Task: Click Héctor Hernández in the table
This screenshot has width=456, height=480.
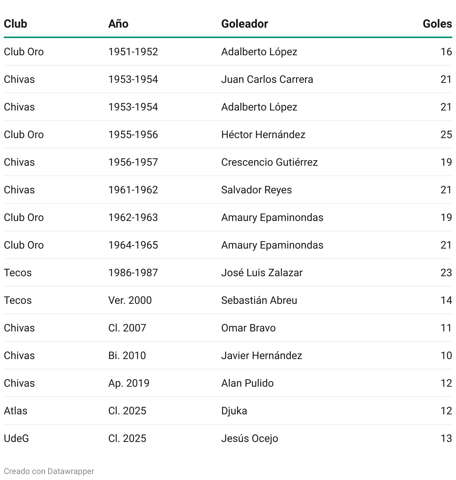Action: (264, 134)
